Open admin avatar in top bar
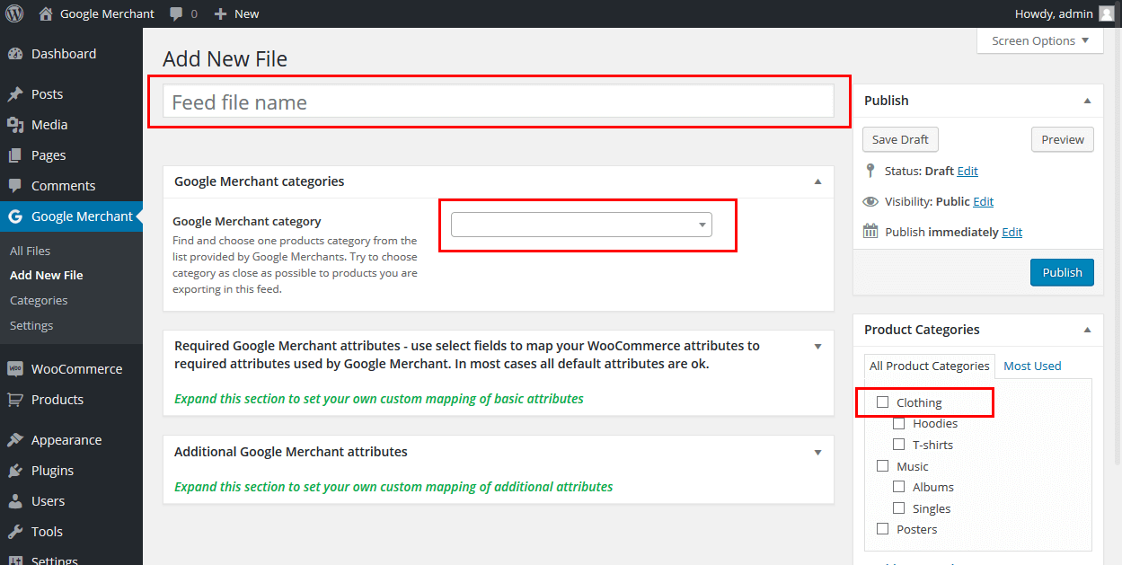The width and height of the screenshot is (1122, 565). pos(1107,13)
